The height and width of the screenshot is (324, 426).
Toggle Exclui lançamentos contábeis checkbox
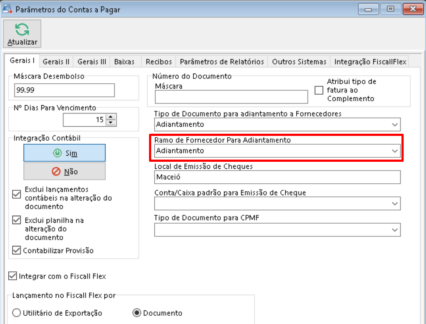(17, 194)
